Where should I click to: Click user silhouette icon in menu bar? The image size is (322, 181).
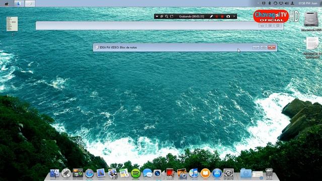(x=292, y=4)
